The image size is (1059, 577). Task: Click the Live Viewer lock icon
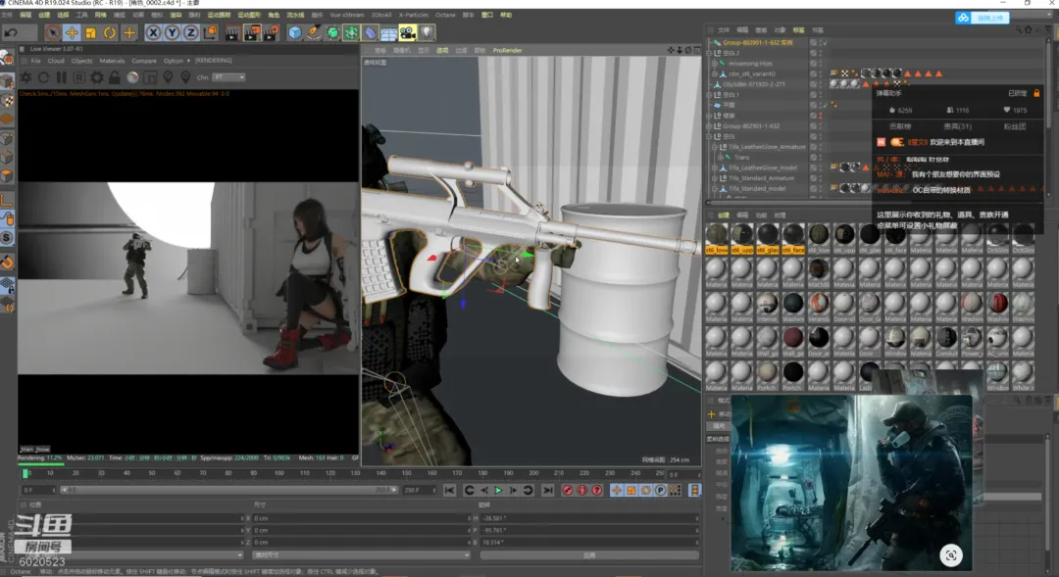click(x=115, y=77)
